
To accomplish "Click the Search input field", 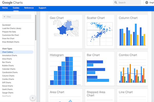I will click(x=127, y=3).
